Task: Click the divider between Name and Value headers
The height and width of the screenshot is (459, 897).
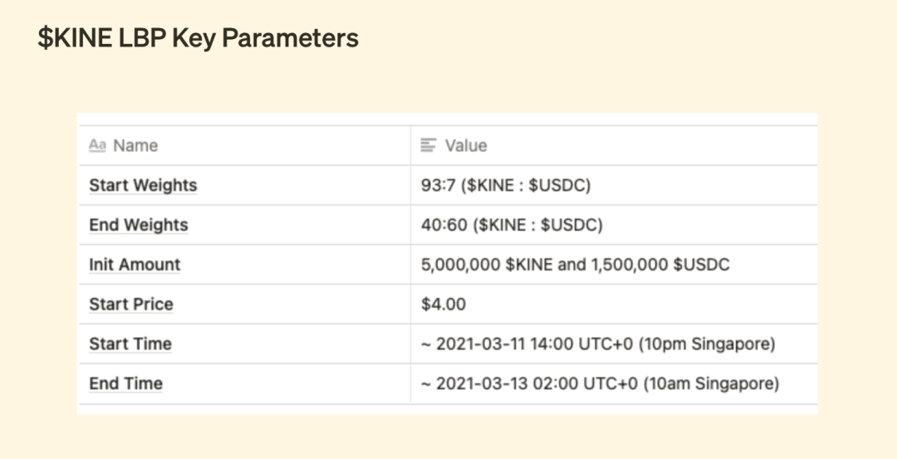Action: coord(410,146)
